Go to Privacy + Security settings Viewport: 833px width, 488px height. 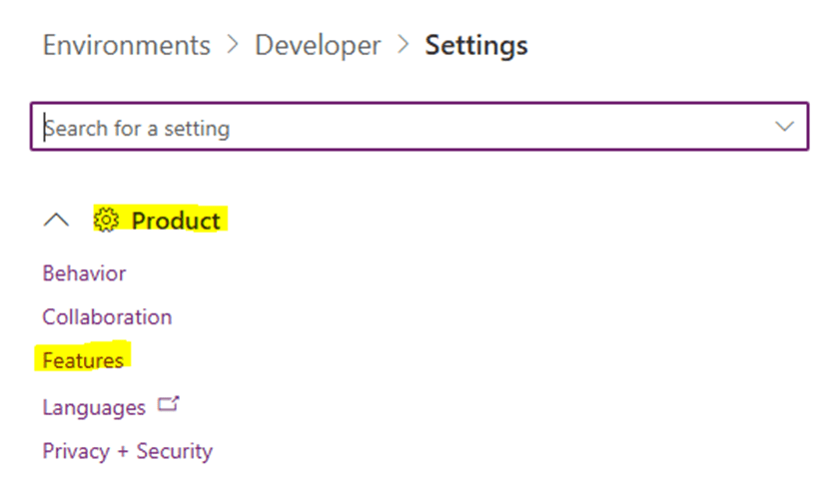click(x=127, y=451)
